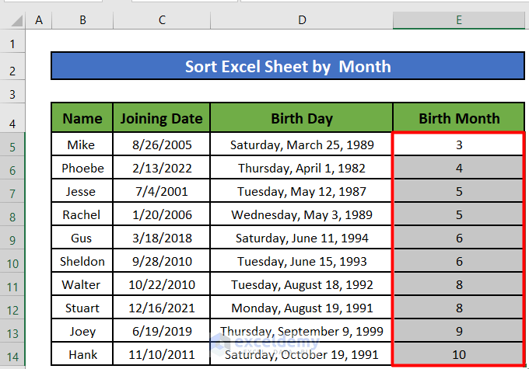
Task: Click the 'Birth Day' header cell
Action: coord(301,119)
